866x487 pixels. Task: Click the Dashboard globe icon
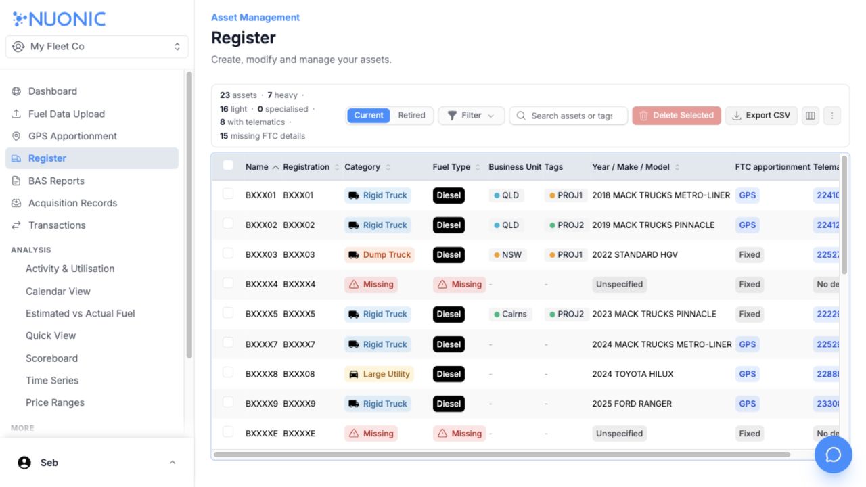tap(16, 91)
